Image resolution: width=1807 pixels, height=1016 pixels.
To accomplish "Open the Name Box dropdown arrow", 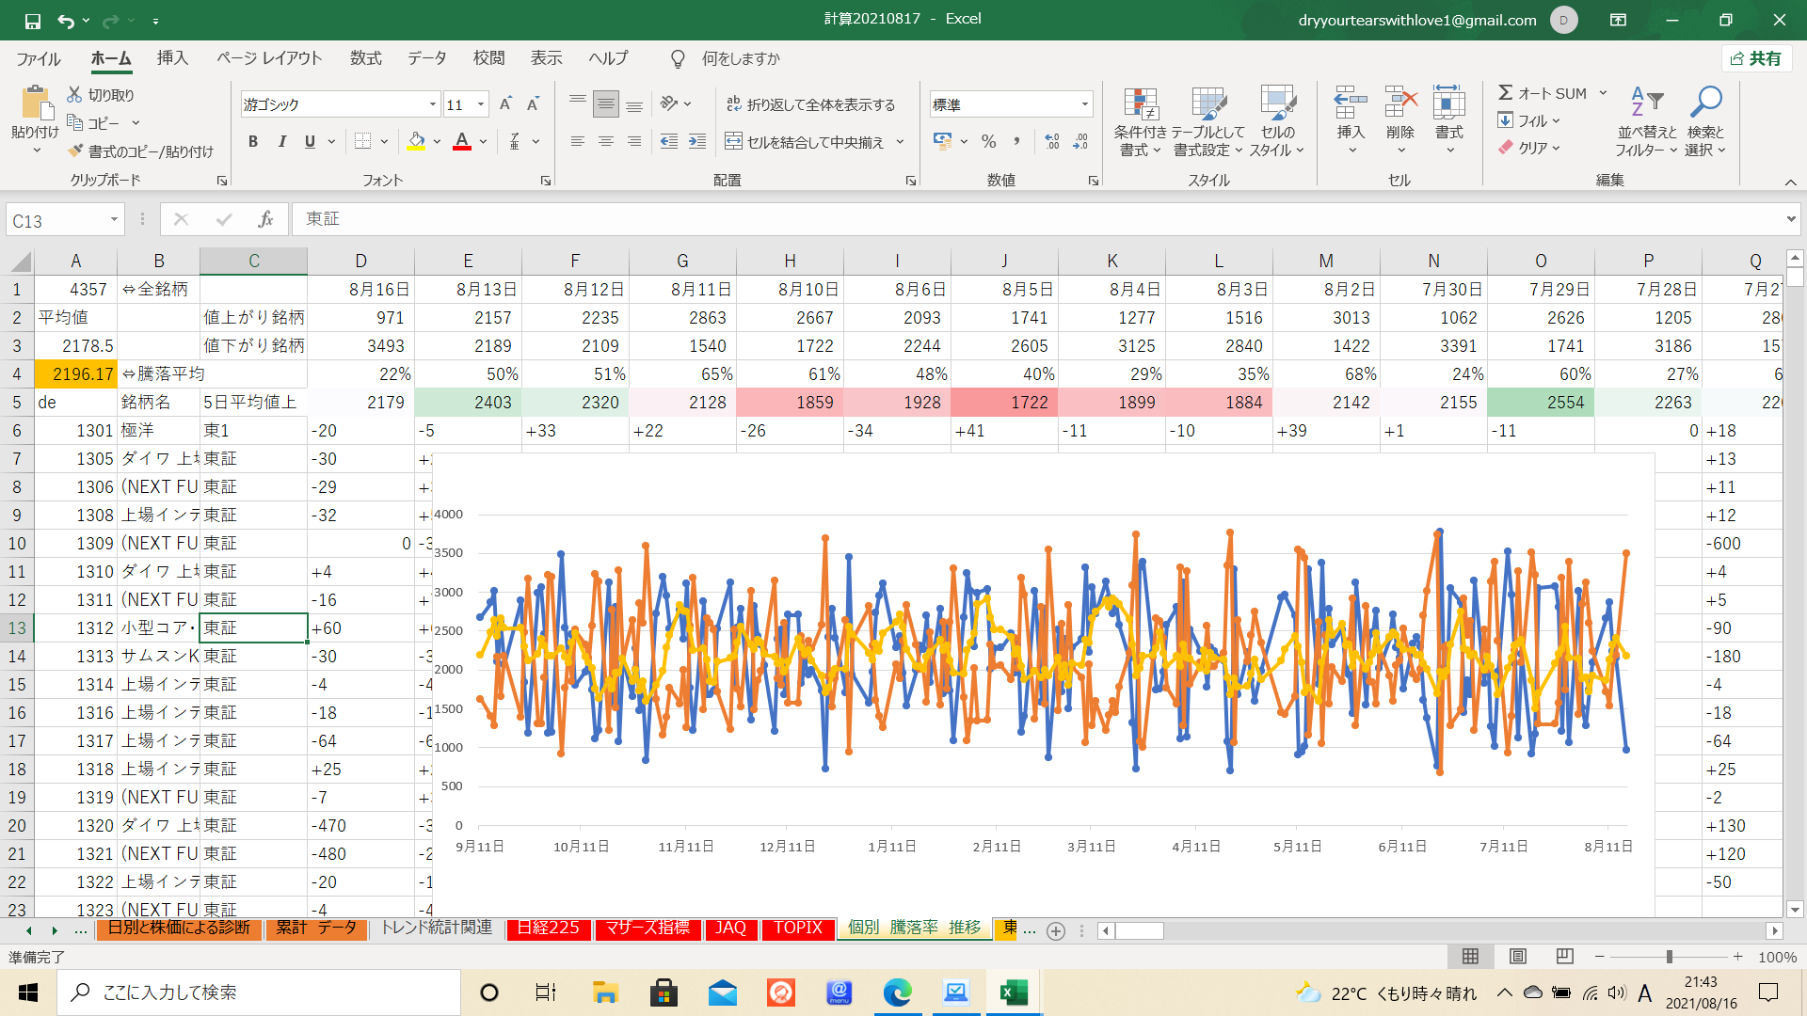I will [114, 220].
